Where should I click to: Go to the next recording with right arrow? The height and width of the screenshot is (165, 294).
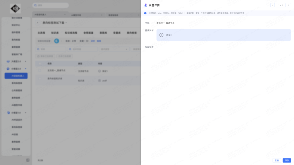click(289, 5)
